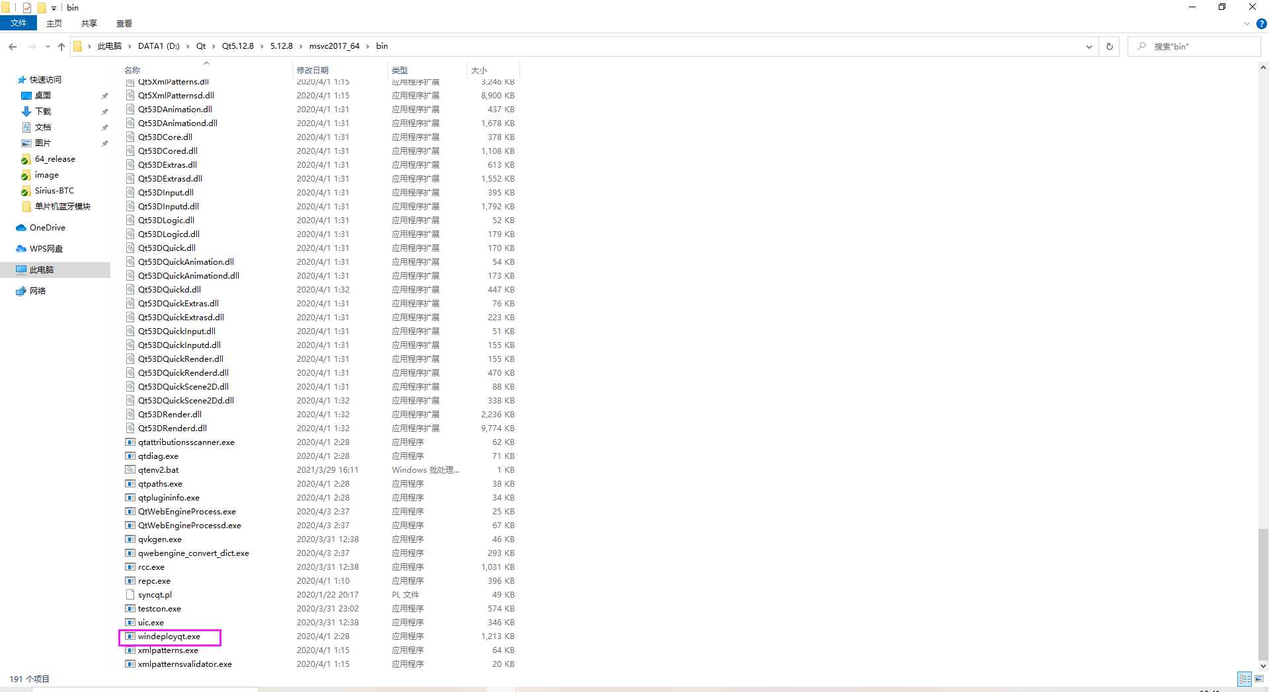Viewport: 1269px width, 692px height.
Task: Switch to details view layout icon
Action: [1245, 679]
